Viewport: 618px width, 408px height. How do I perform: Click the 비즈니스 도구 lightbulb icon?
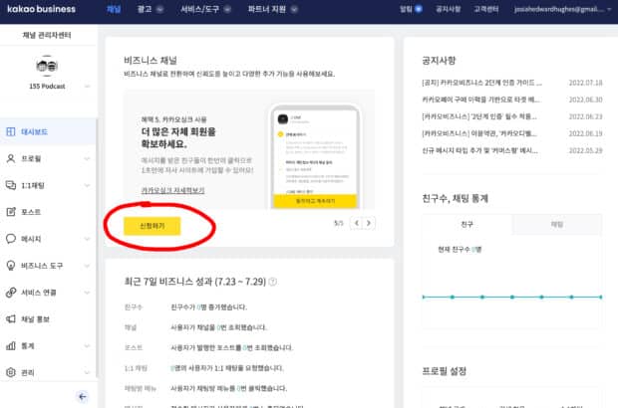[11, 266]
